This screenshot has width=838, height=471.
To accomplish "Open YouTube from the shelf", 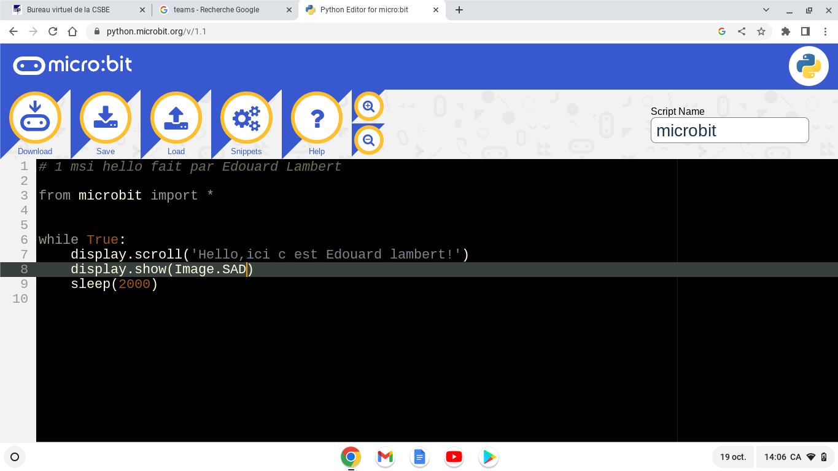I will coord(454,457).
